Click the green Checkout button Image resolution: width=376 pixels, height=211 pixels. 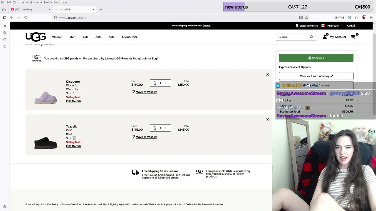pos(316,58)
